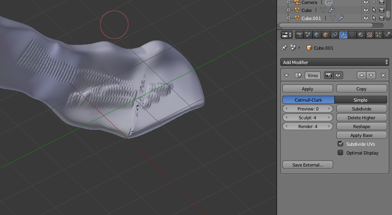Viewport: 392px width, 215px height.
Task: Click the orange mesh object icon beside Cube
Action: coord(297,10)
